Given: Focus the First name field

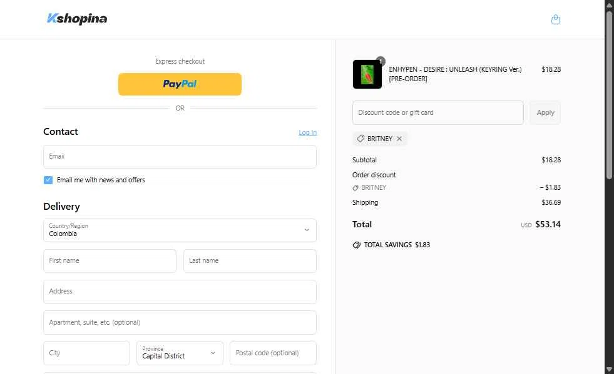Looking at the screenshot, I should pyautogui.click(x=110, y=261).
